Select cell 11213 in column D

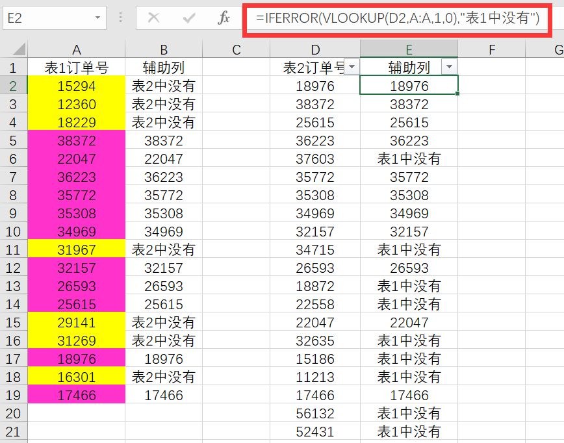point(315,377)
